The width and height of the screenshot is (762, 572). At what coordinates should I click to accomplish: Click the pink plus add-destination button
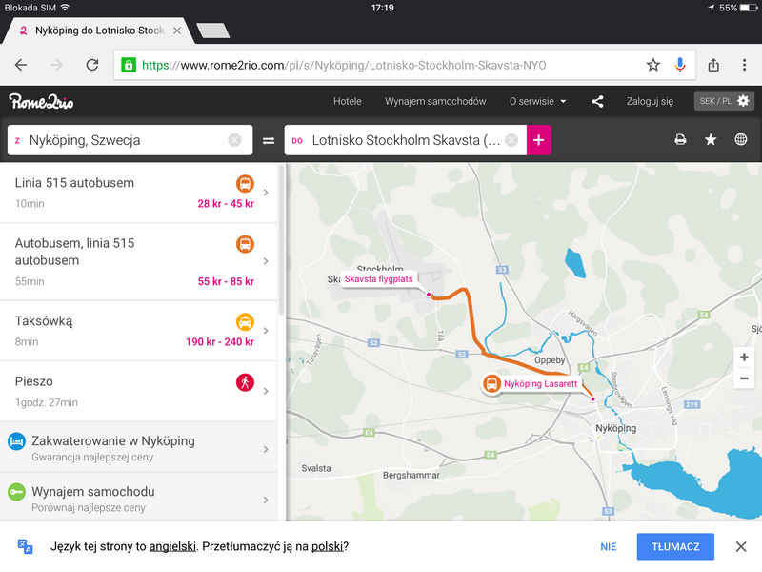[538, 140]
